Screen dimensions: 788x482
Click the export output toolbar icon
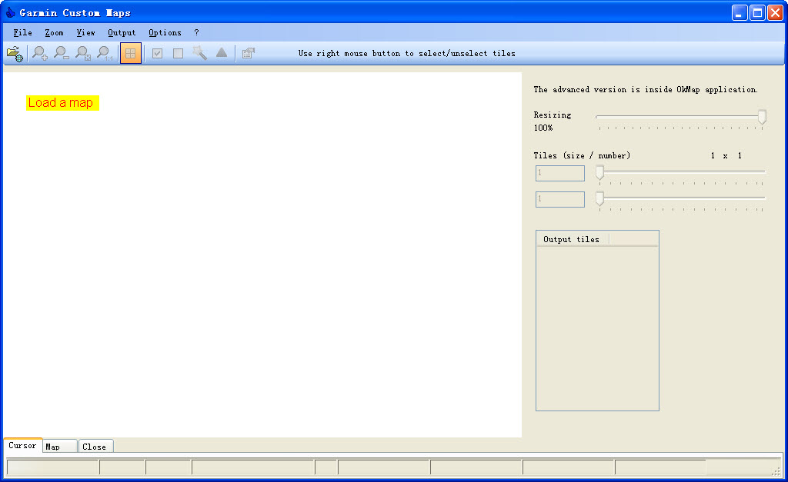[249, 53]
